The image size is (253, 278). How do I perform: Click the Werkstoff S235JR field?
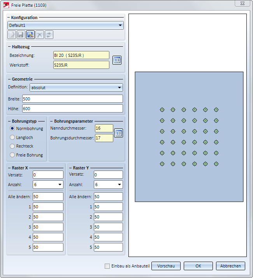tap(81, 65)
